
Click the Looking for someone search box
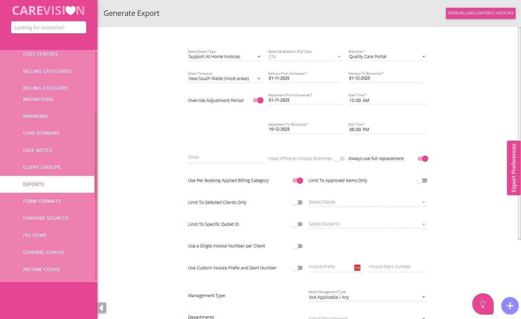point(49,28)
